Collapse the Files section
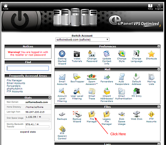The height and width of the screenshot is (145, 166). point(159,107)
